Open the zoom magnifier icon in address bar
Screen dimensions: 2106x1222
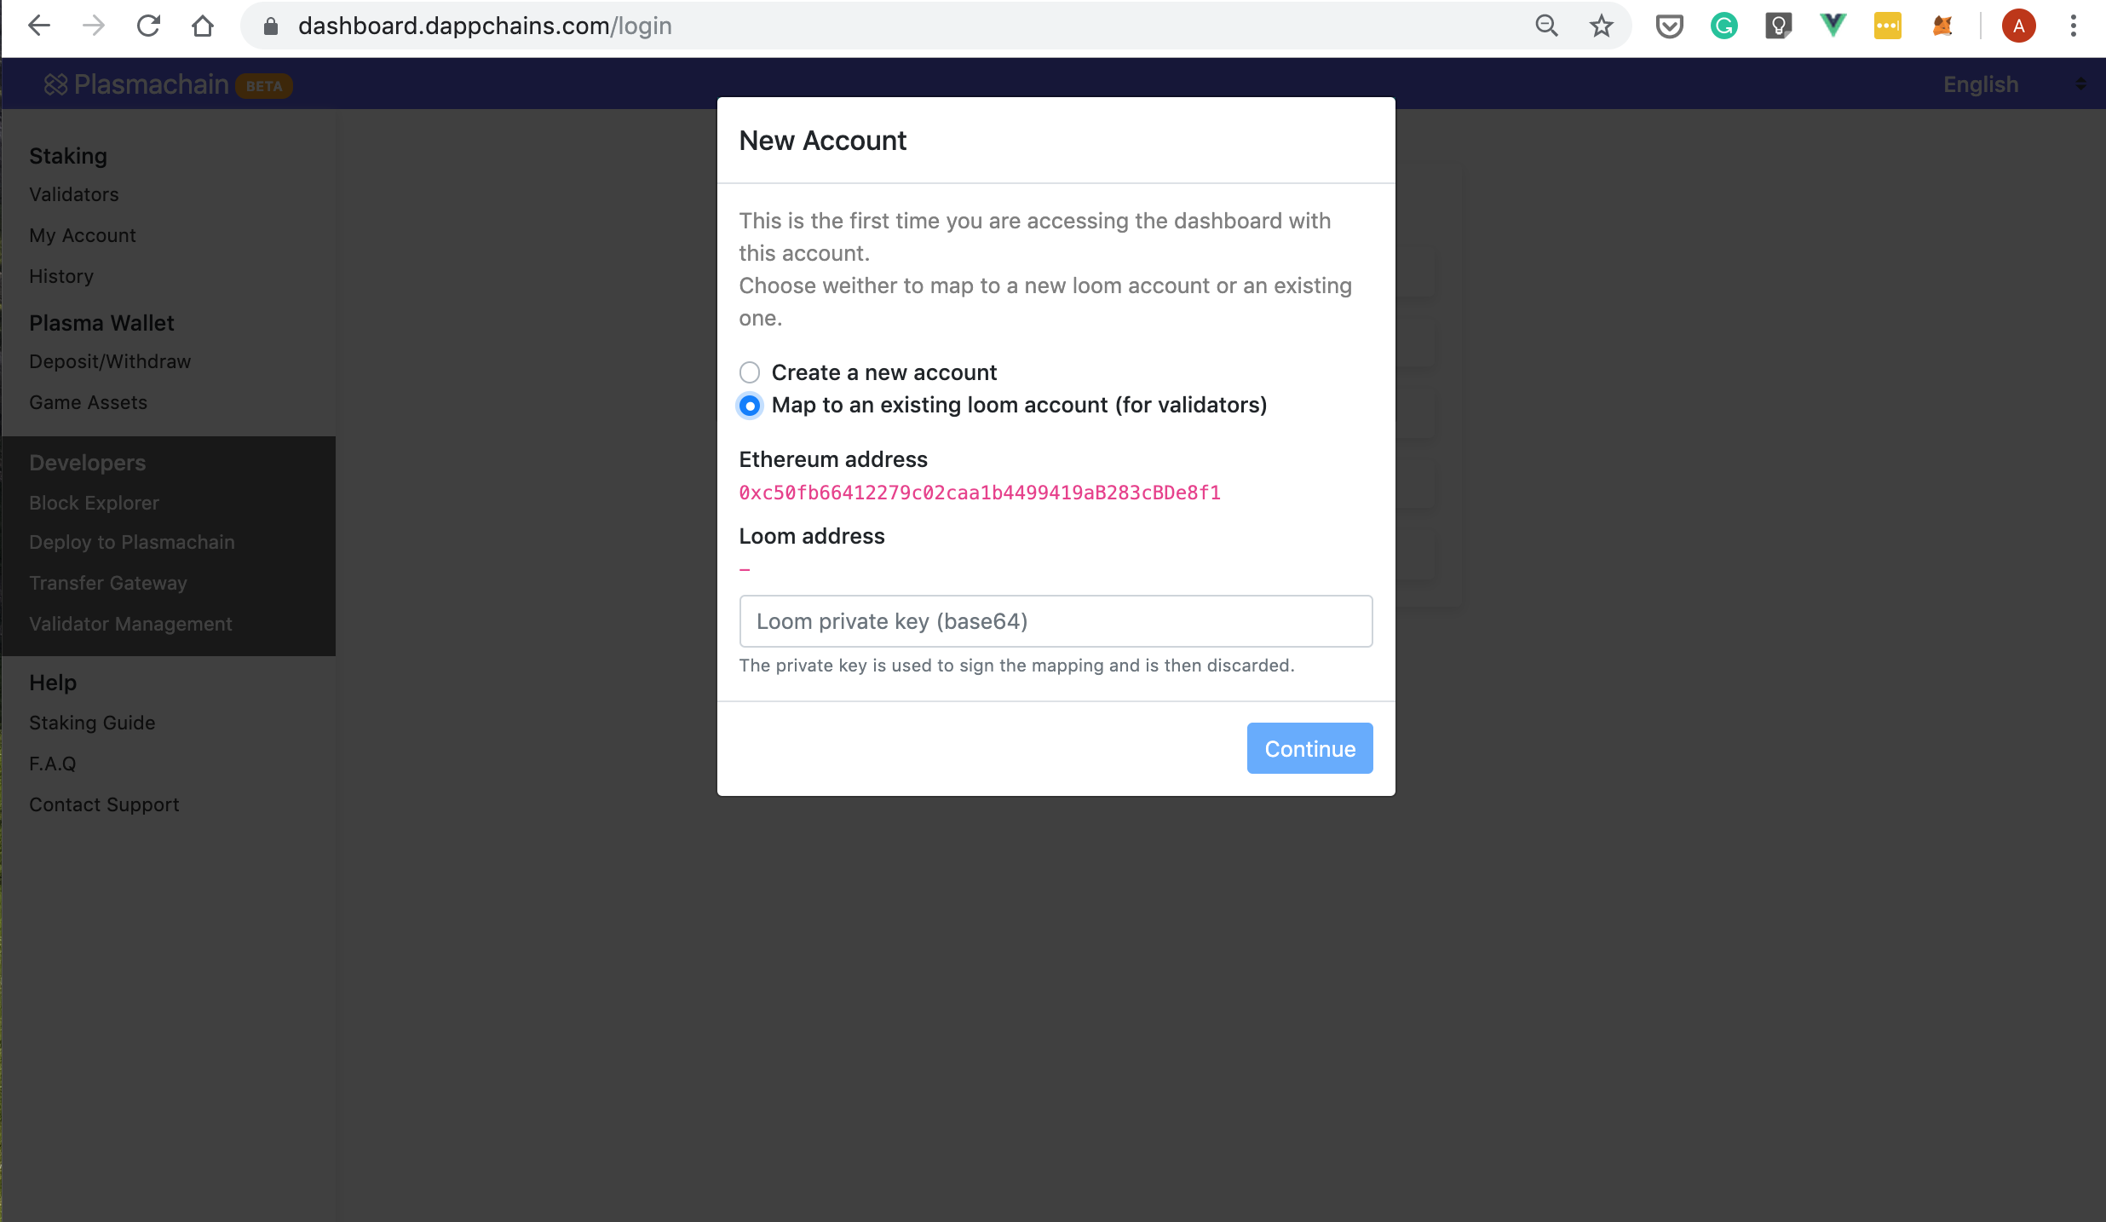coord(1547,26)
